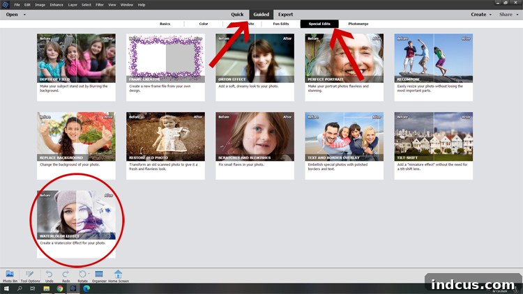Choose the Tilt-Shift guided edit
The height and width of the screenshot is (294, 523).
tap(434, 146)
